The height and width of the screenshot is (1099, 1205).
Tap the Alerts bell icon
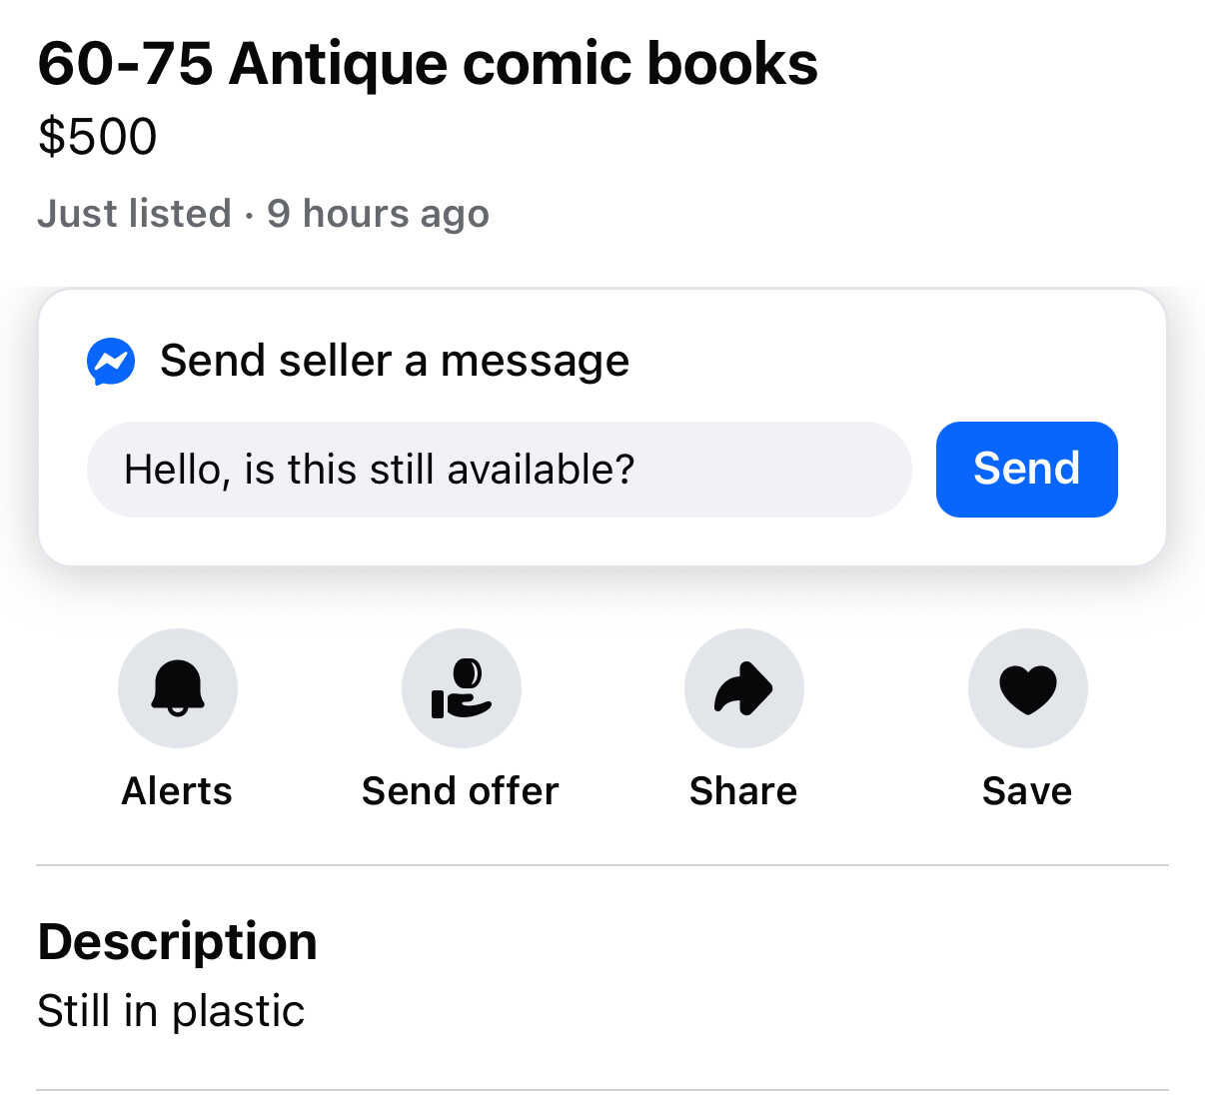pos(178,687)
